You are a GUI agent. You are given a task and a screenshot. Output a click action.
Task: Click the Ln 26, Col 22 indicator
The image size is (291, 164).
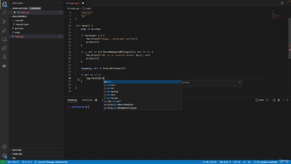click(209, 162)
